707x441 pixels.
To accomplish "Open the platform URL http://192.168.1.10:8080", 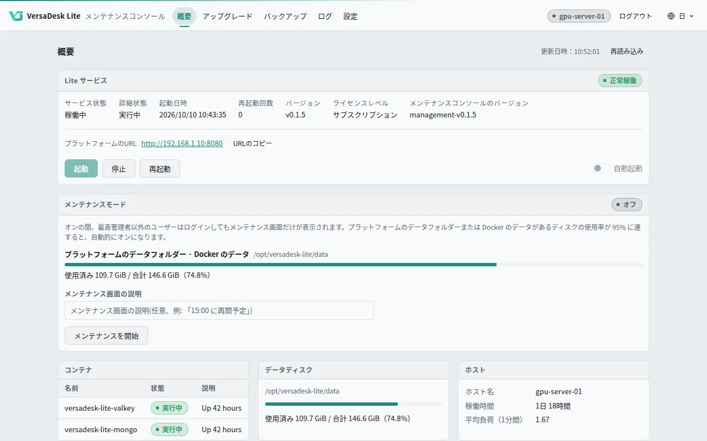I will [182, 143].
